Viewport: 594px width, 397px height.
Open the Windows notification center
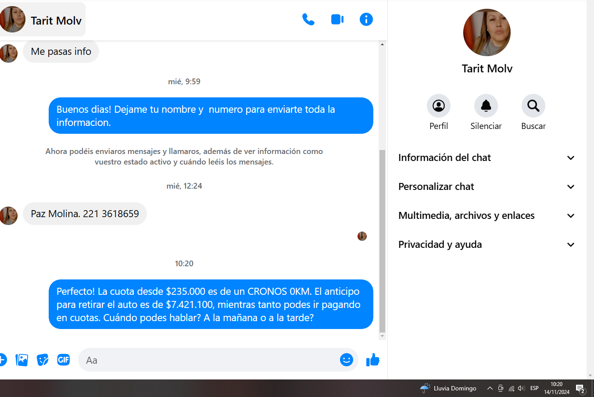(x=580, y=388)
